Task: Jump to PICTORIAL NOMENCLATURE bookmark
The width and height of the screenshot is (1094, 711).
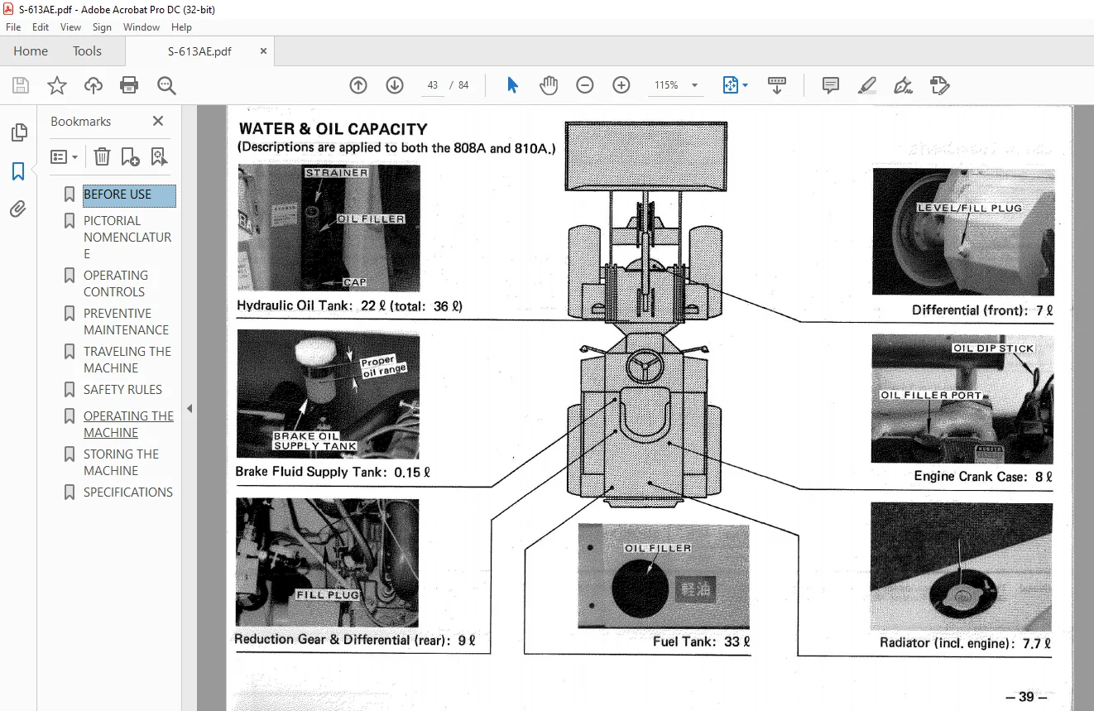Action: pos(127,237)
